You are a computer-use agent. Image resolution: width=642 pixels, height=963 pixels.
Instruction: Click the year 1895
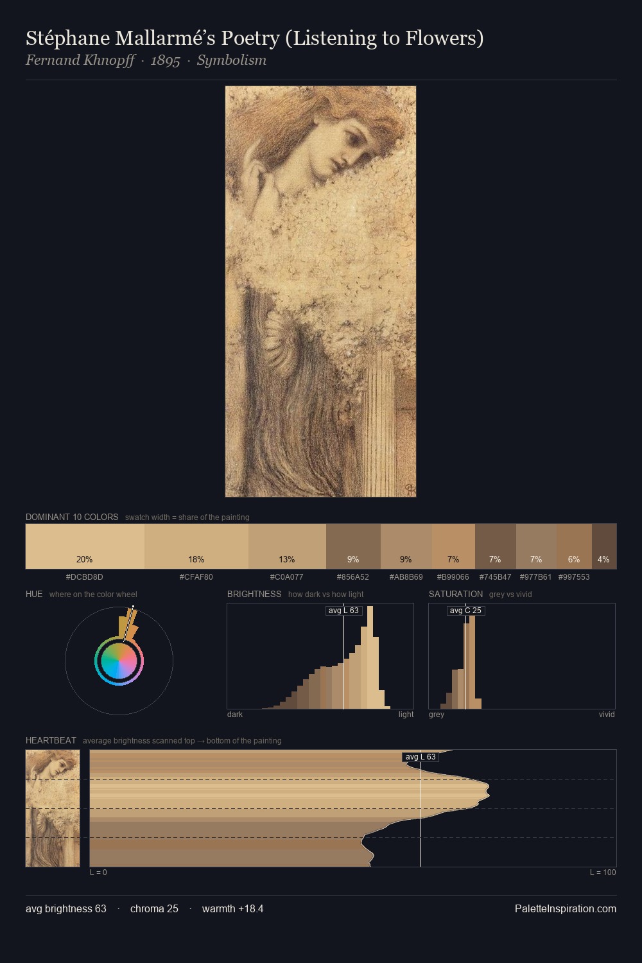[x=165, y=60]
